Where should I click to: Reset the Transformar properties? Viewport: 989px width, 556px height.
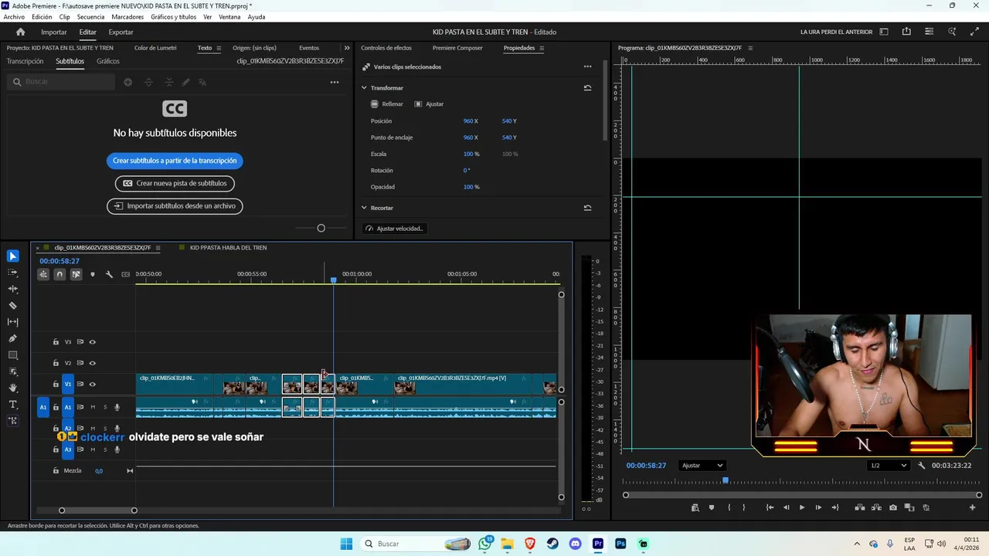click(587, 88)
